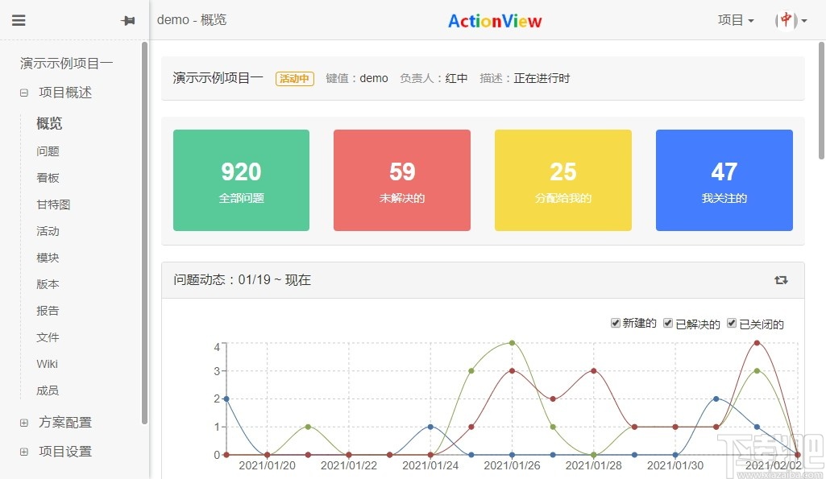Uncheck the 已关闭的 option
826x479 pixels.
[731, 322]
